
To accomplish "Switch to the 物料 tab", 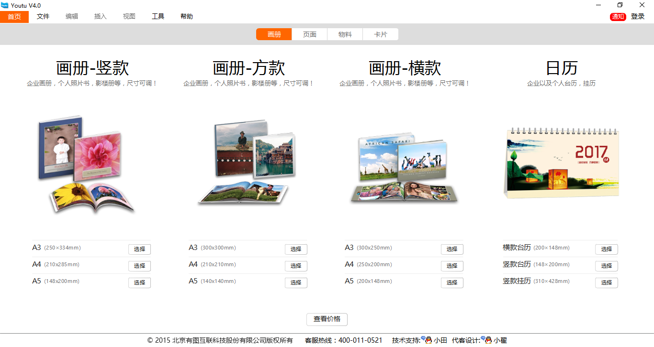I will point(345,34).
